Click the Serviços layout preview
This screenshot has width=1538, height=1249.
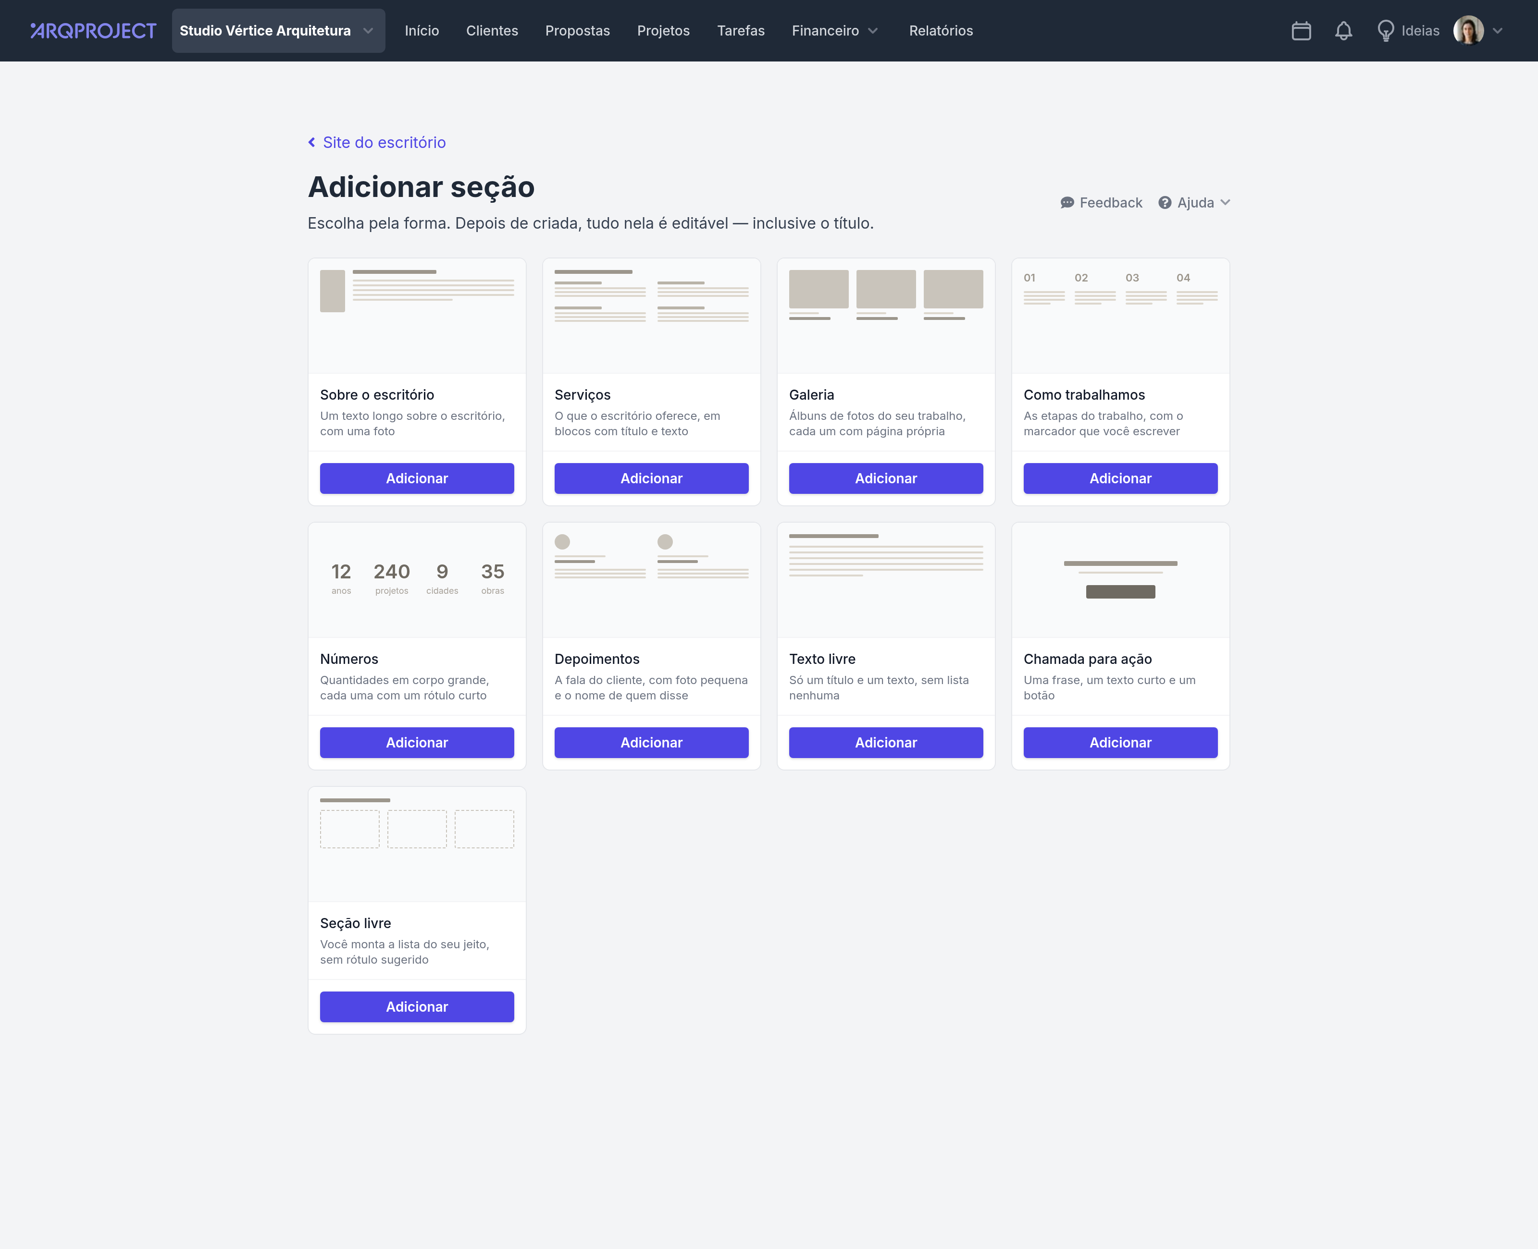click(652, 316)
